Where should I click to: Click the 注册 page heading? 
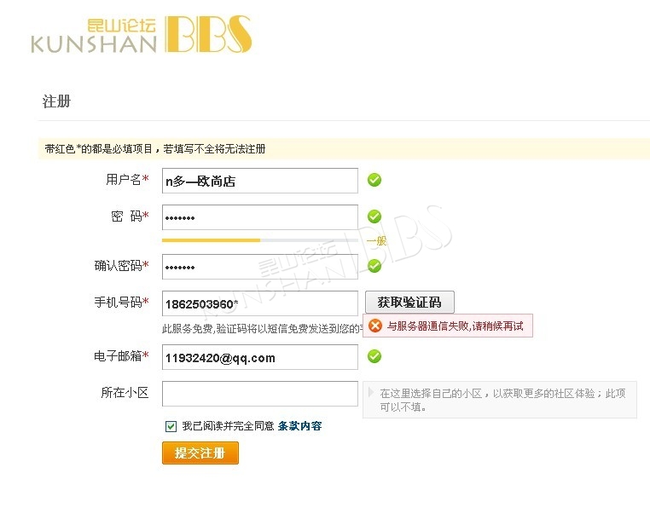[56, 101]
